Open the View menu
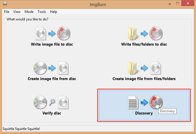 click(17, 12)
